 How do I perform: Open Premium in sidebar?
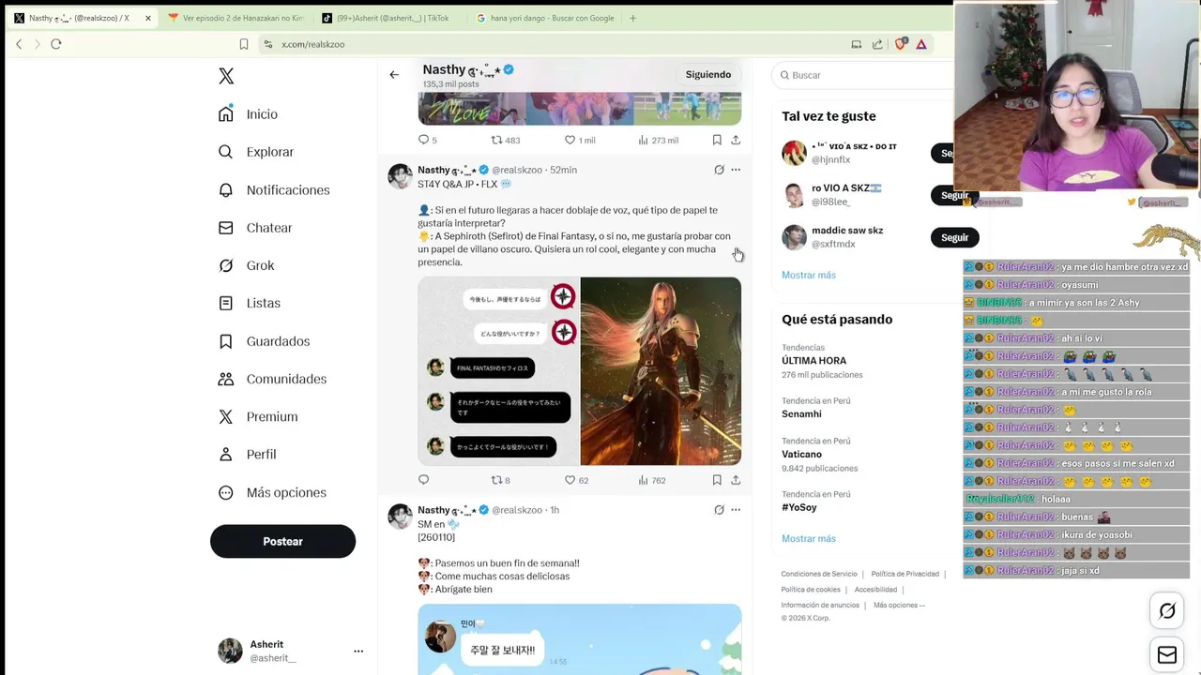[258, 416]
